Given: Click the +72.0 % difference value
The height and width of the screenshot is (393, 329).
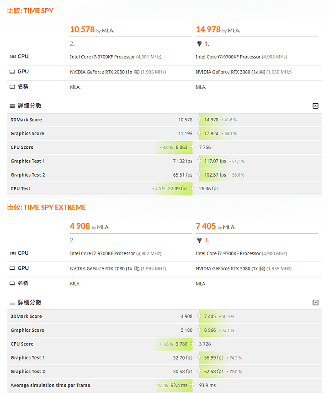Looking at the screenshot, I should click(x=234, y=372).
